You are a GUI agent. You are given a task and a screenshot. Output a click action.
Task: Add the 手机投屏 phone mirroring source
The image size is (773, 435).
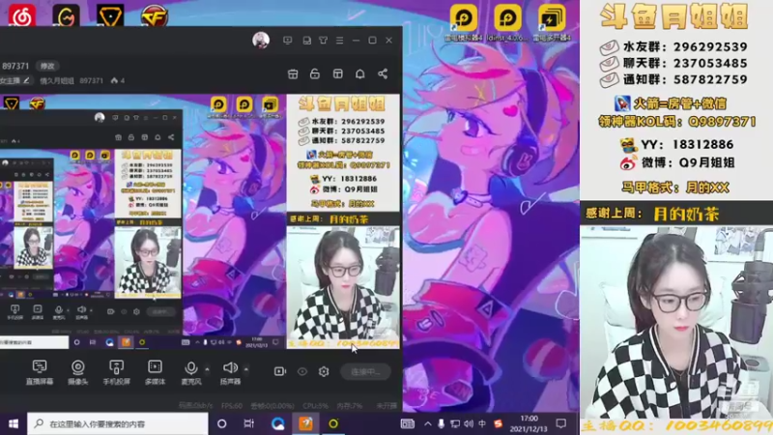(x=116, y=372)
